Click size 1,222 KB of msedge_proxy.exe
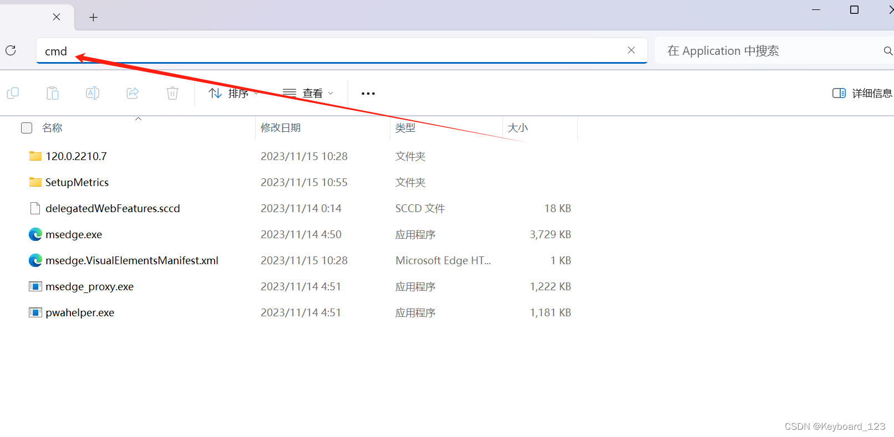This screenshot has height=437, width=894. [x=550, y=286]
